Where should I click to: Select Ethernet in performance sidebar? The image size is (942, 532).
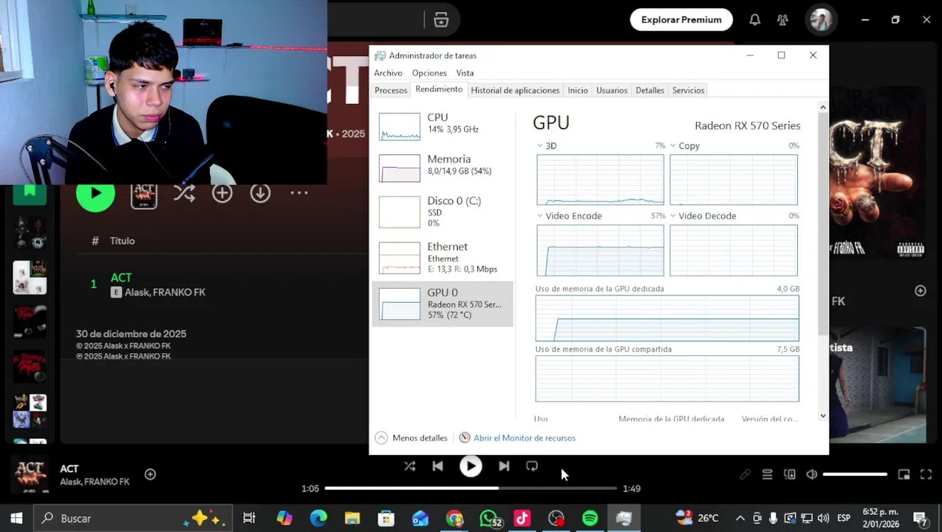coord(443,257)
